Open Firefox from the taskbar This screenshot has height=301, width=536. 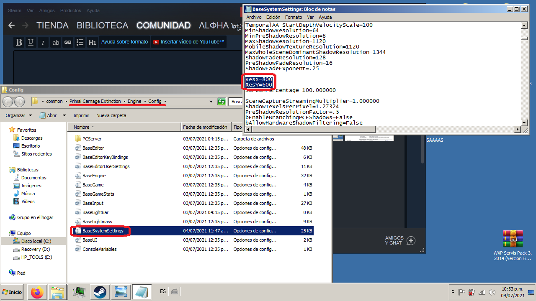pos(37,292)
